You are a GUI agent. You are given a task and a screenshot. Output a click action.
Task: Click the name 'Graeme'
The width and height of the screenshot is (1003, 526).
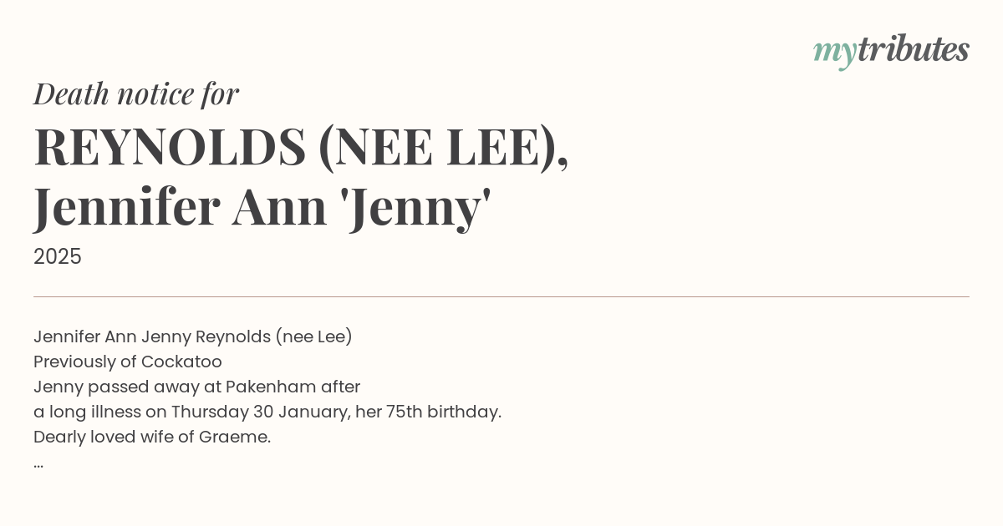click(232, 437)
